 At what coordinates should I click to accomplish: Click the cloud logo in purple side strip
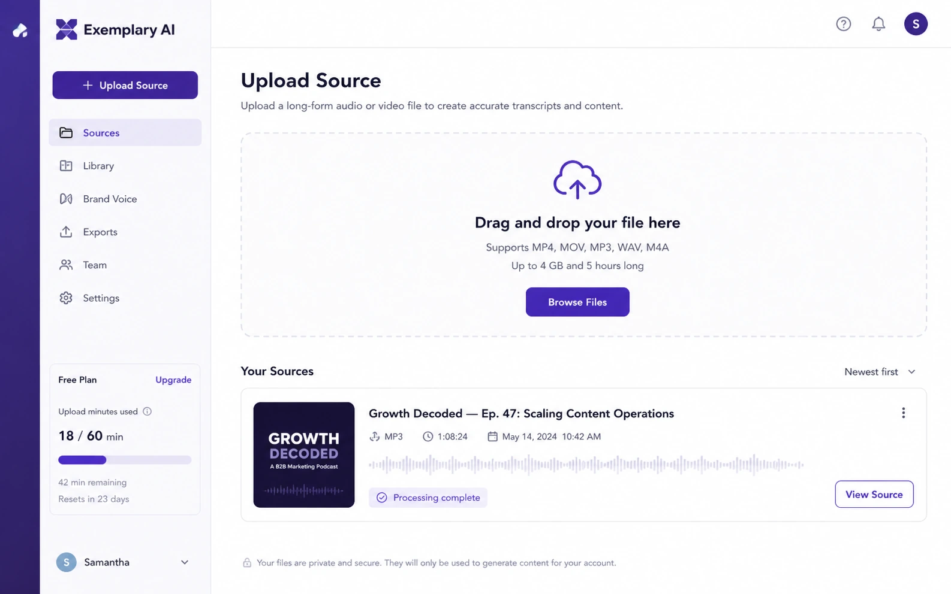(20, 30)
